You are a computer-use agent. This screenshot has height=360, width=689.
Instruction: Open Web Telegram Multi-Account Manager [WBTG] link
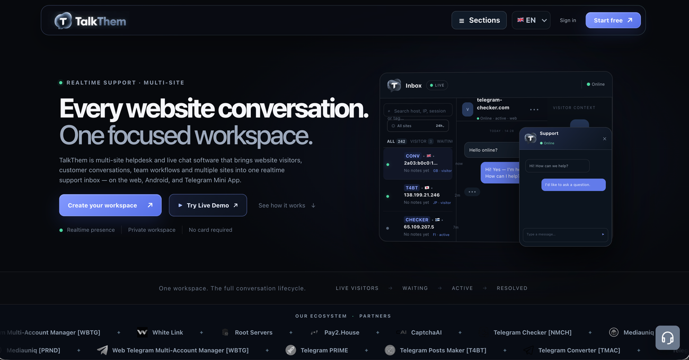(180, 350)
